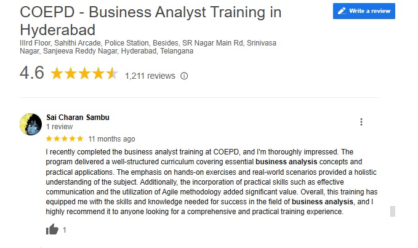Click the info icon beside 1,211 reviews
Viewport: 418px width, 248px height.
tap(183, 76)
